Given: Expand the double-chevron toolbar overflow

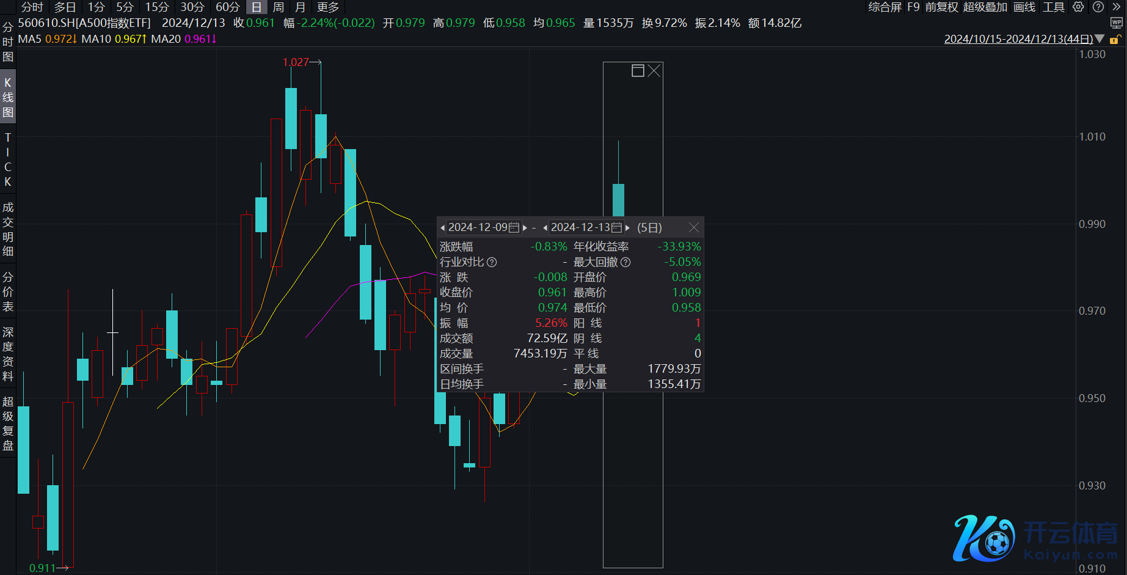Looking at the screenshot, I should [x=1117, y=7].
